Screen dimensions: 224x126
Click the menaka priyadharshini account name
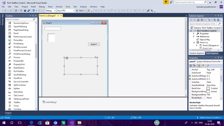[206, 7]
